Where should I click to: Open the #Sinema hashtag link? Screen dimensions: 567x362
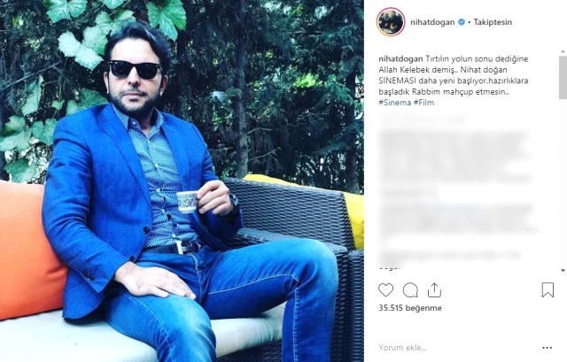394,103
